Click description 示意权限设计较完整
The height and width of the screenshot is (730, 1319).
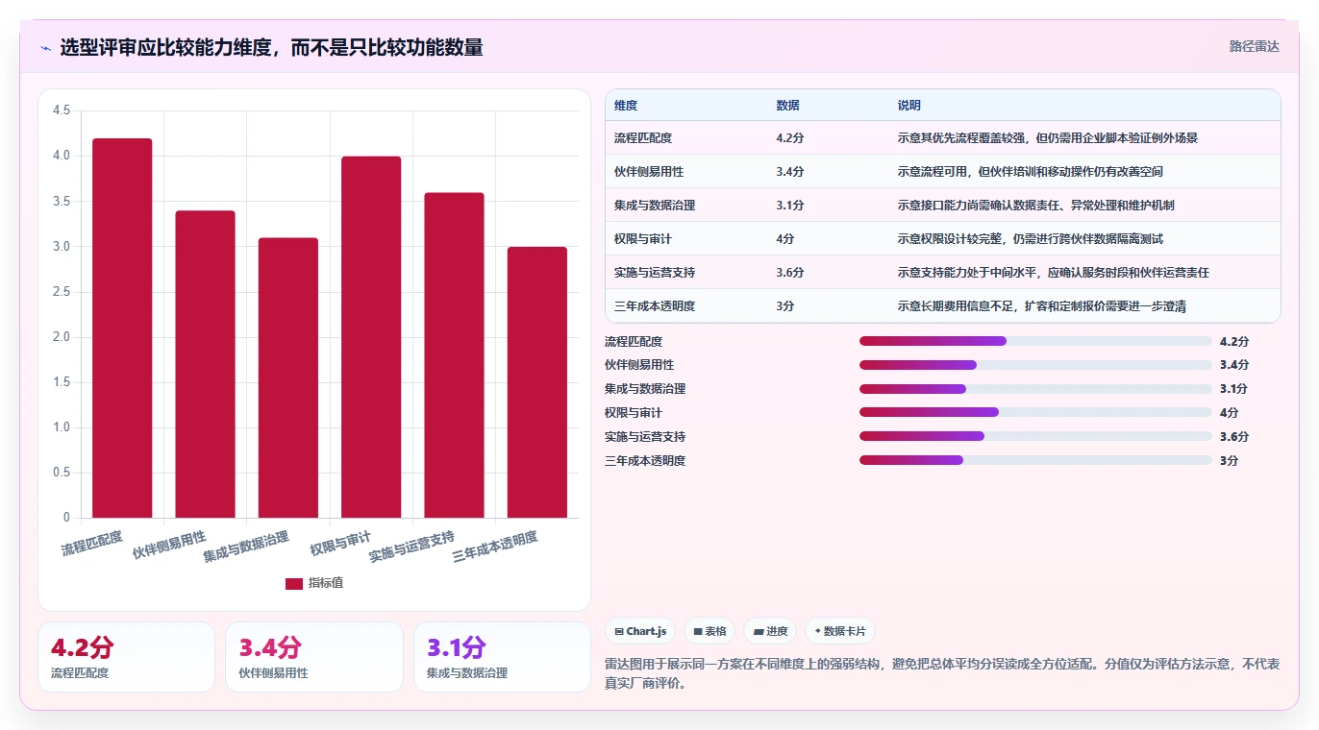(x=1031, y=239)
